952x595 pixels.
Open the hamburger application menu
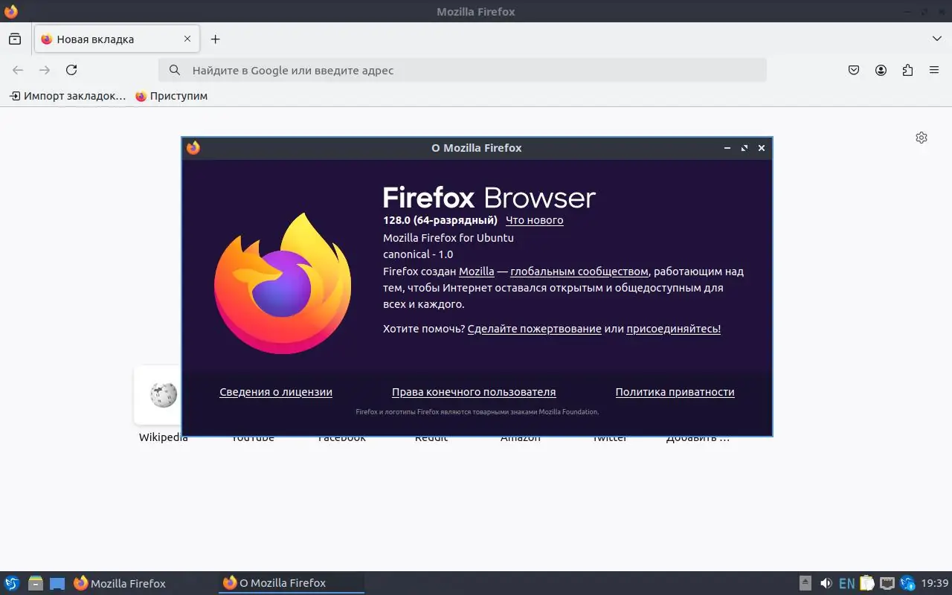(x=934, y=70)
